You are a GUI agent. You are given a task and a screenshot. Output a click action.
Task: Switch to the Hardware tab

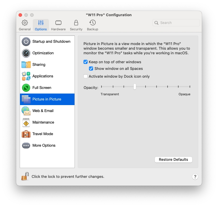[x=58, y=25]
